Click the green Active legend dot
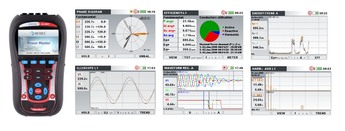This screenshot has height=131, width=345. coord(223,27)
